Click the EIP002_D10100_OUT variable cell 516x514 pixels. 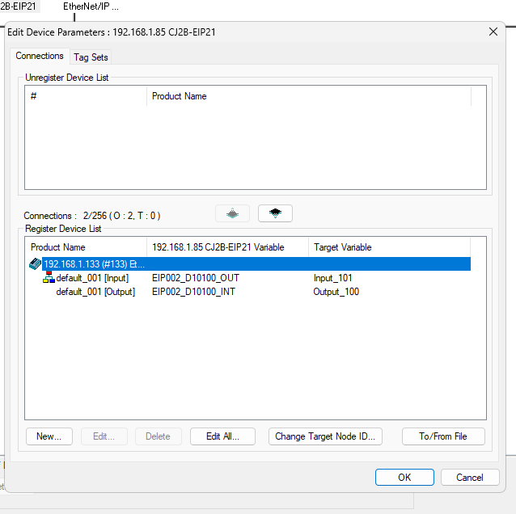196,278
